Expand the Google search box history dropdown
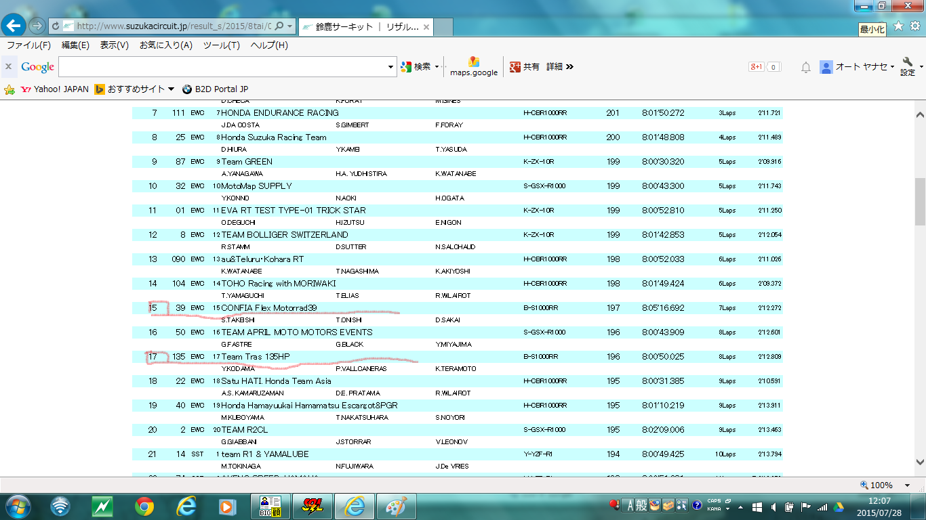Screen dimensions: 926x520 391,66
